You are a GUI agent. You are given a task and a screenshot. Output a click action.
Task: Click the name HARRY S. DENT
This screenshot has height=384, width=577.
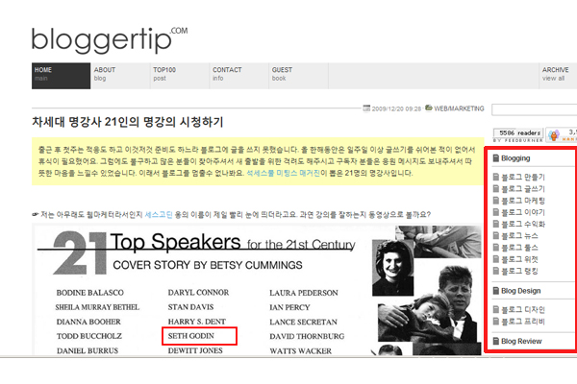click(197, 322)
